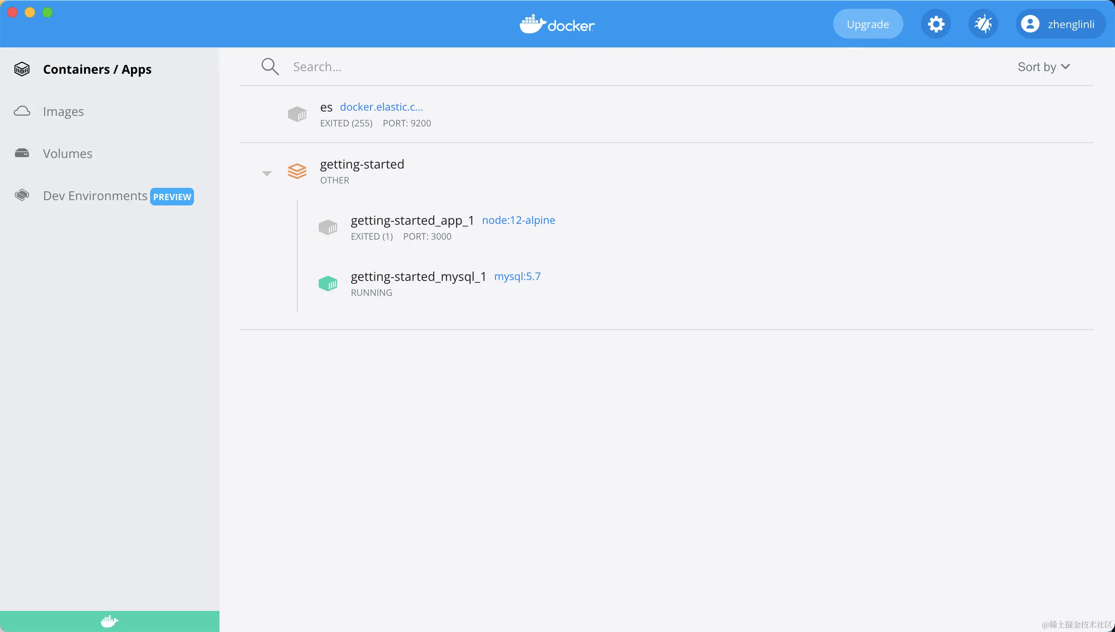Click the search magnifier icon
1115x632 pixels.
point(270,67)
